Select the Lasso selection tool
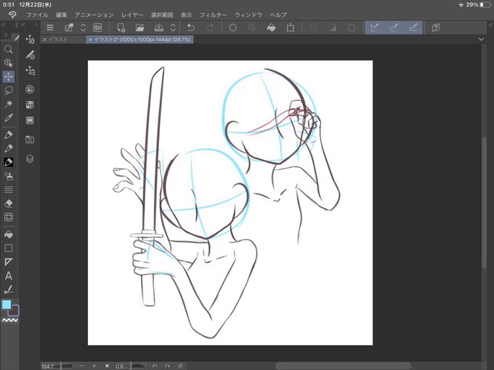Viewport: 494px width, 370px height. click(x=9, y=90)
